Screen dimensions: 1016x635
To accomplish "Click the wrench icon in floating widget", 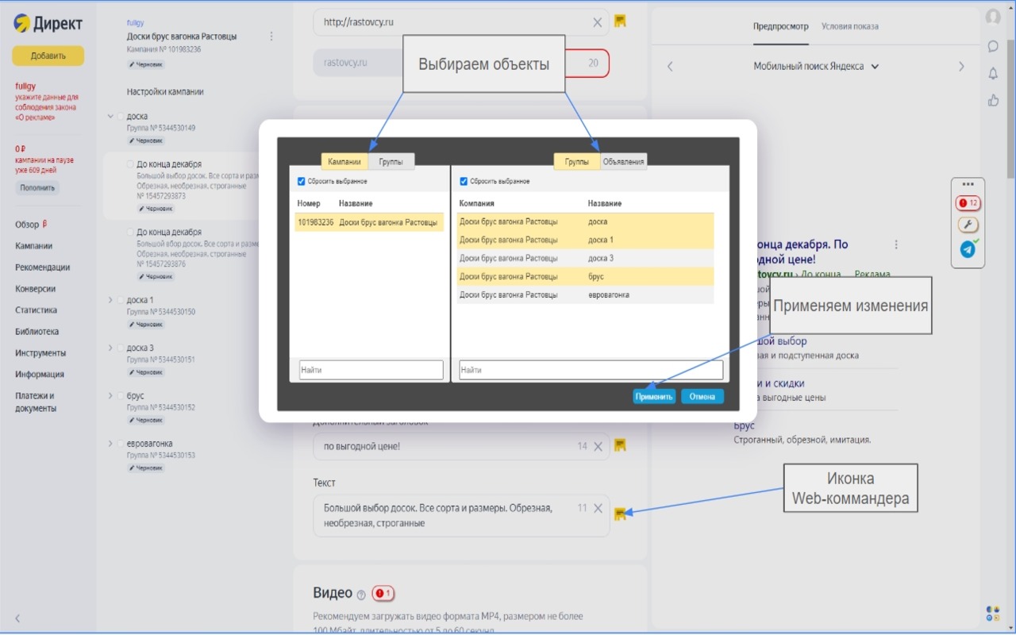I will (968, 225).
